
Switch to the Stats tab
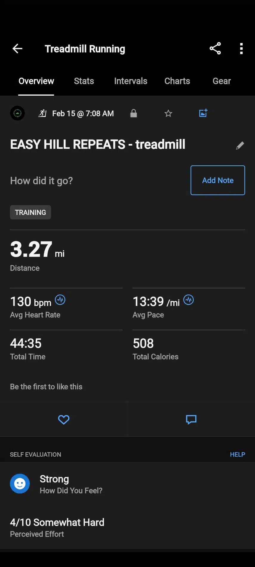click(84, 81)
